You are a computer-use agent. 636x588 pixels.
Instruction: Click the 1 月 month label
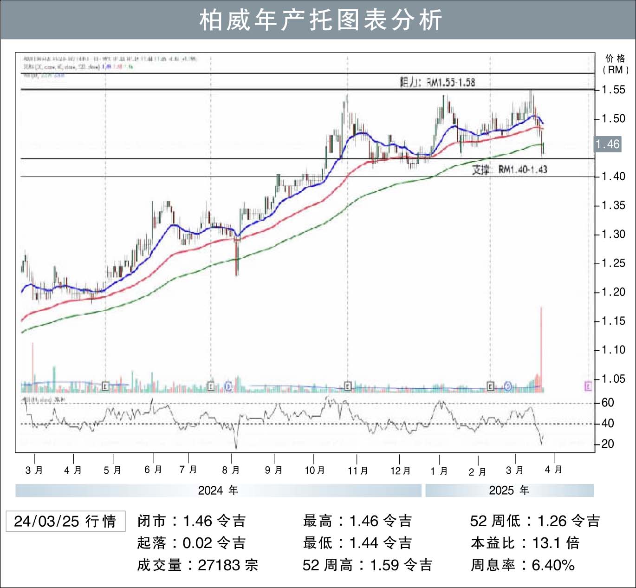(x=439, y=471)
